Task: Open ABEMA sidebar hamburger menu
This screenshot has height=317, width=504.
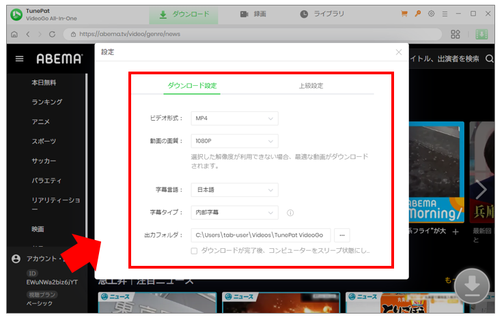Action: [20, 59]
